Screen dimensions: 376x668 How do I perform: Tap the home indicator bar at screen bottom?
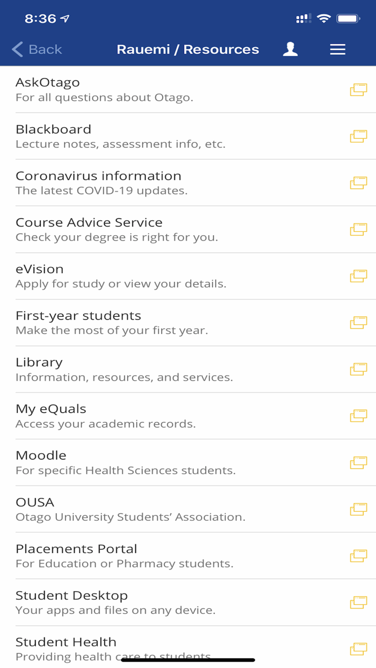[x=188, y=659]
